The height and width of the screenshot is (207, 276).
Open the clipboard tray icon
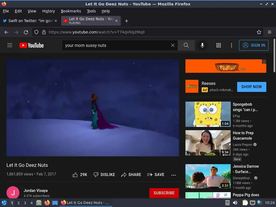click(x=245, y=203)
